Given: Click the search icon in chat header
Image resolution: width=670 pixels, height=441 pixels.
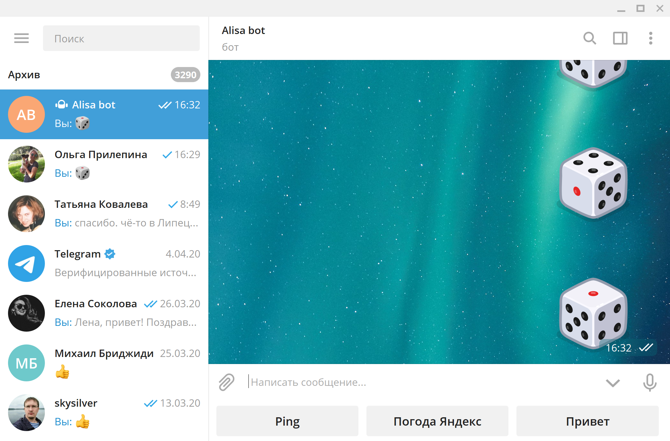Looking at the screenshot, I should pos(590,38).
